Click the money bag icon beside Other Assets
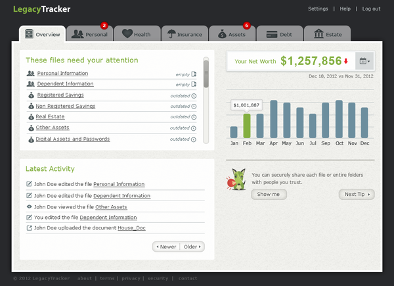Screen dimensions: 394x286 click(31, 128)
